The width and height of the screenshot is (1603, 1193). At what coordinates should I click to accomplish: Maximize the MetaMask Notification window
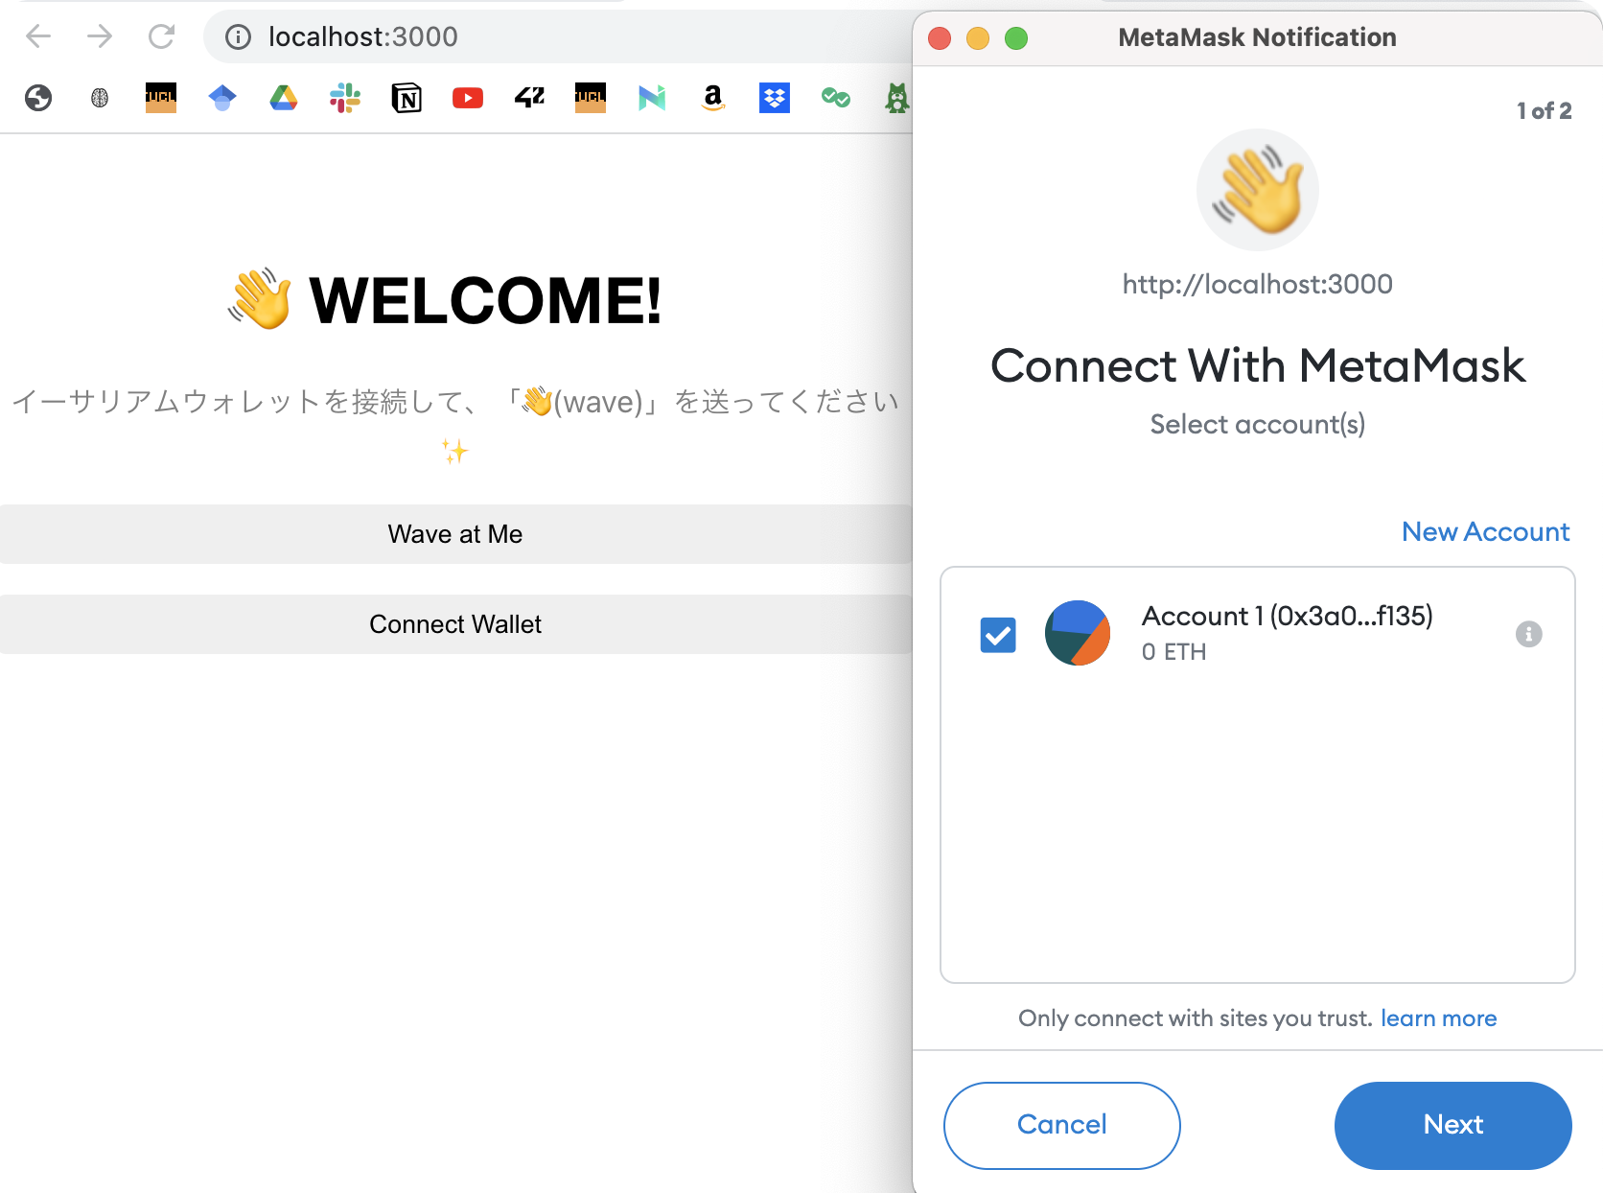point(1016,38)
